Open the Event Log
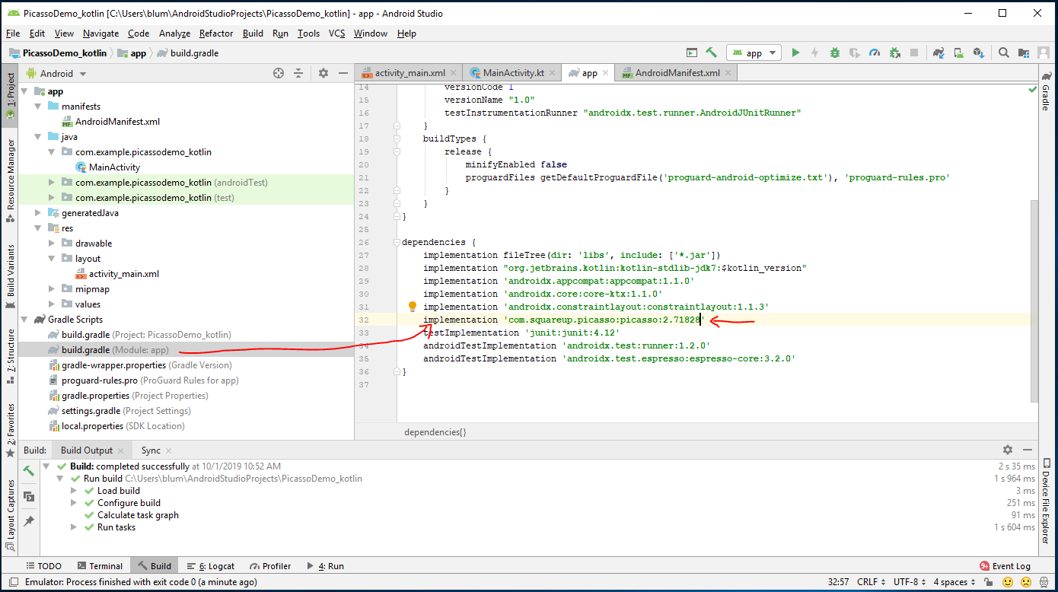Screen dimensions: 1058x592 pyautogui.click(x=1005, y=566)
